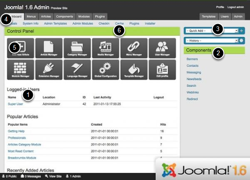
Task: Click the Preview Site link
Action: coord(59,8)
